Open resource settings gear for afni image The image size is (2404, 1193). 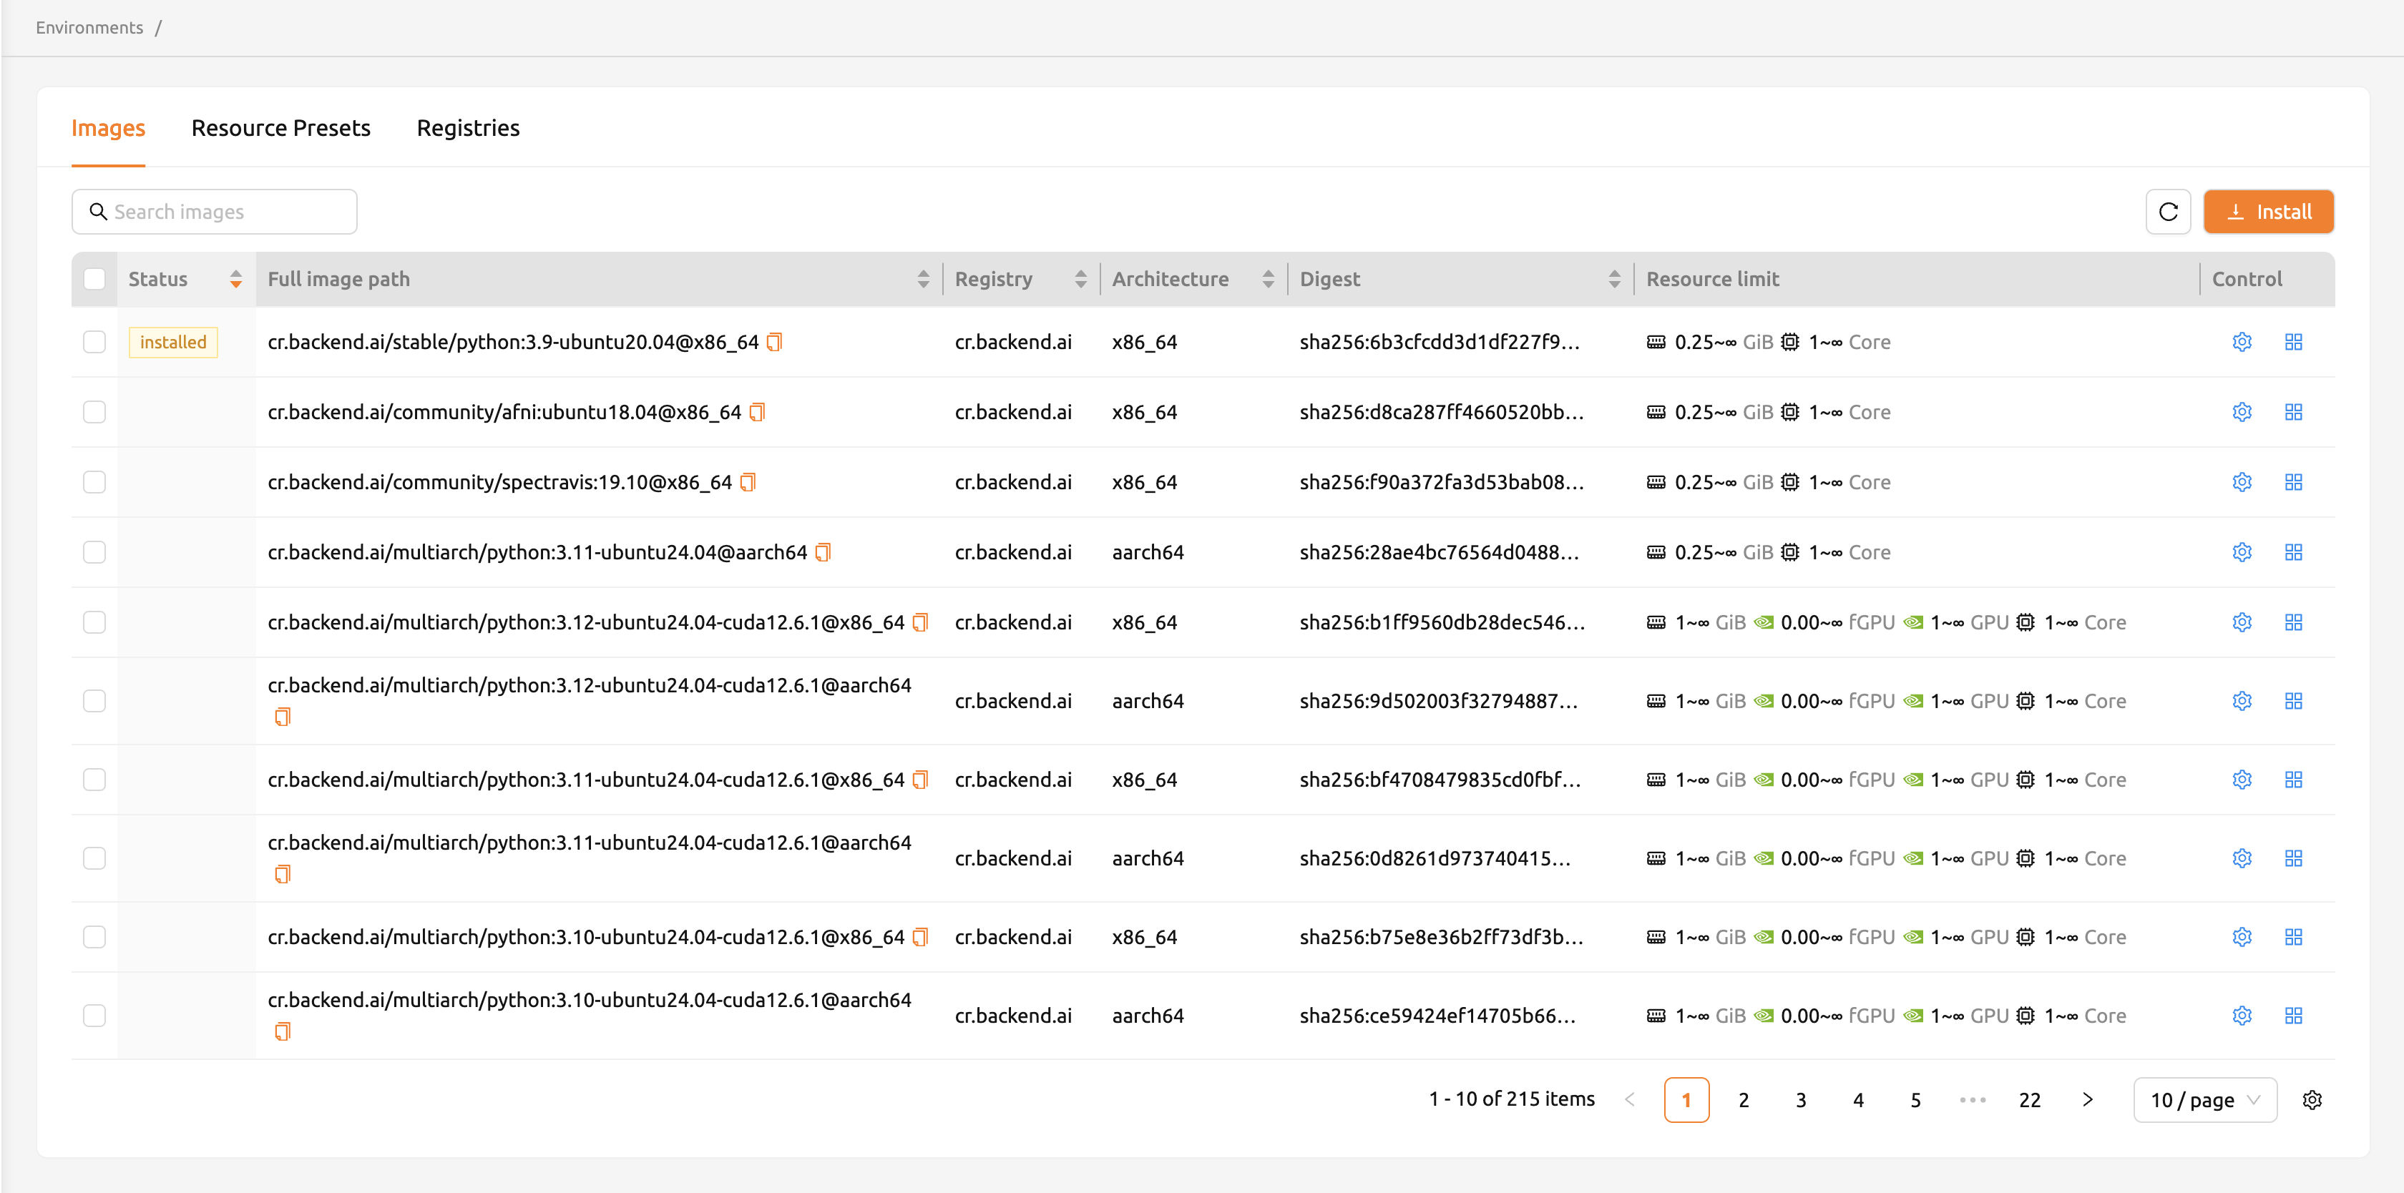tap(2242, 412)
